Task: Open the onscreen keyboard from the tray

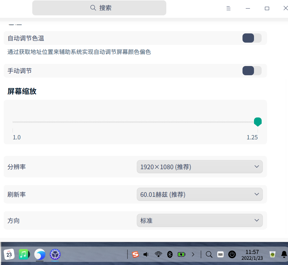Action: 220,255
